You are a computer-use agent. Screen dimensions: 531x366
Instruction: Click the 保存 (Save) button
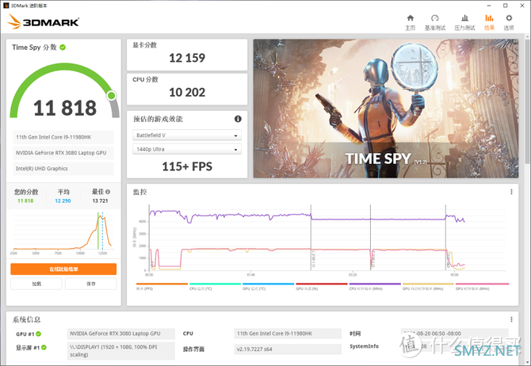[91, 284]
